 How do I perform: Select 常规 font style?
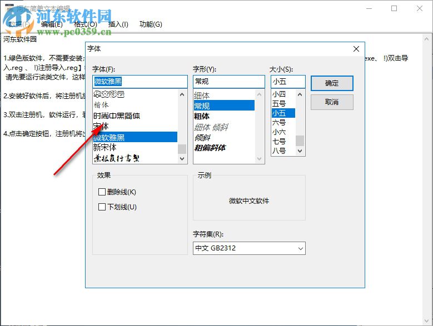point(224,106)
